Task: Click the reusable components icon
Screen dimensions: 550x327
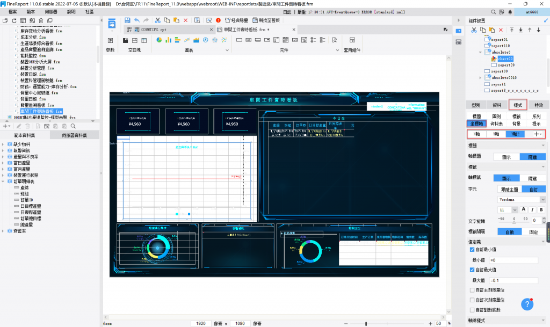Action: point(352,40)
